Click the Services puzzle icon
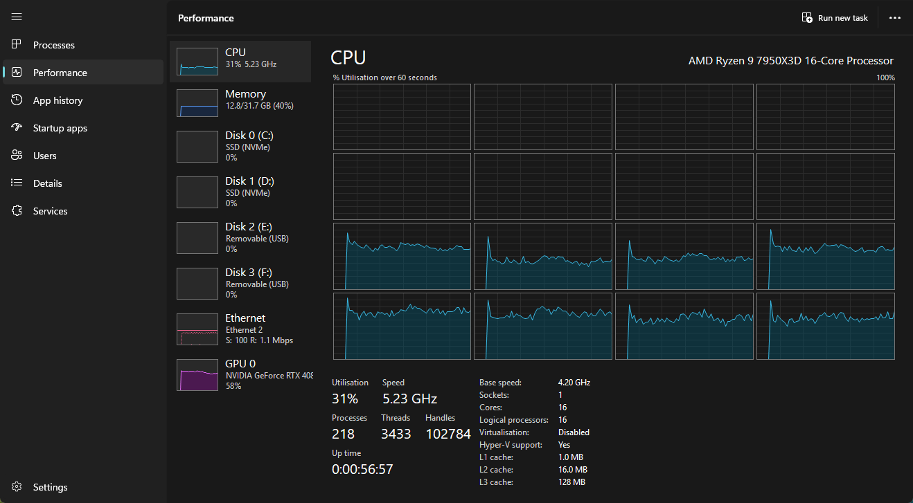 [17, 211]
